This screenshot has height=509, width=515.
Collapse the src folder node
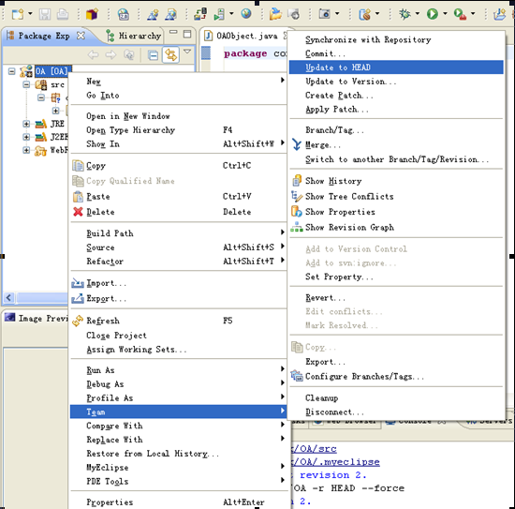[x=26, y=84]
